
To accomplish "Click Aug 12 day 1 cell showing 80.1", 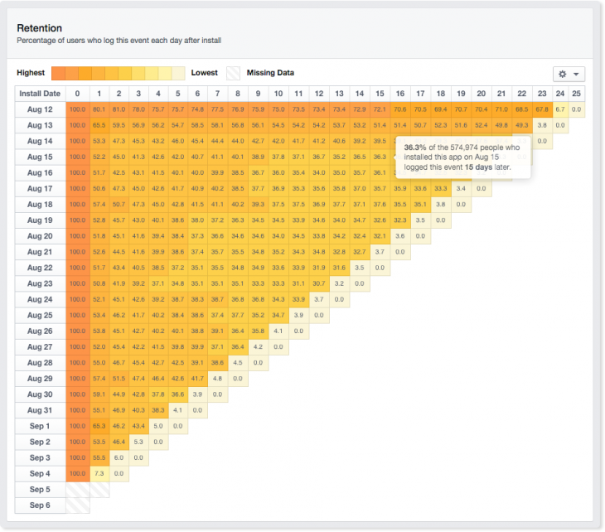I will pos(99,109).
